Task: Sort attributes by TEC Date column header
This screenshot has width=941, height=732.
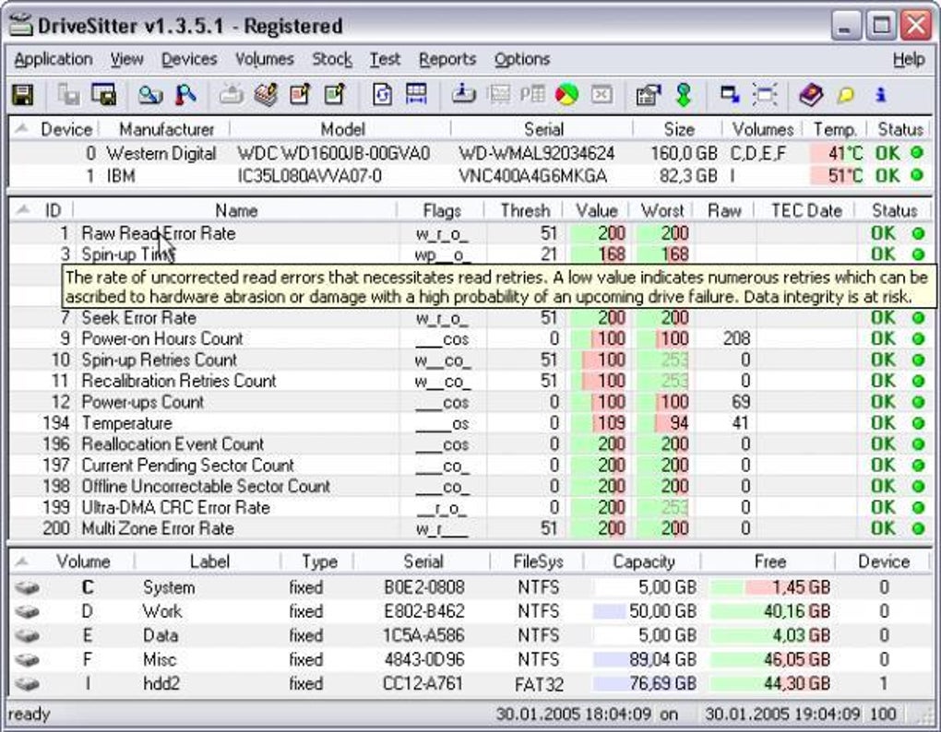Action: point(806,210)
